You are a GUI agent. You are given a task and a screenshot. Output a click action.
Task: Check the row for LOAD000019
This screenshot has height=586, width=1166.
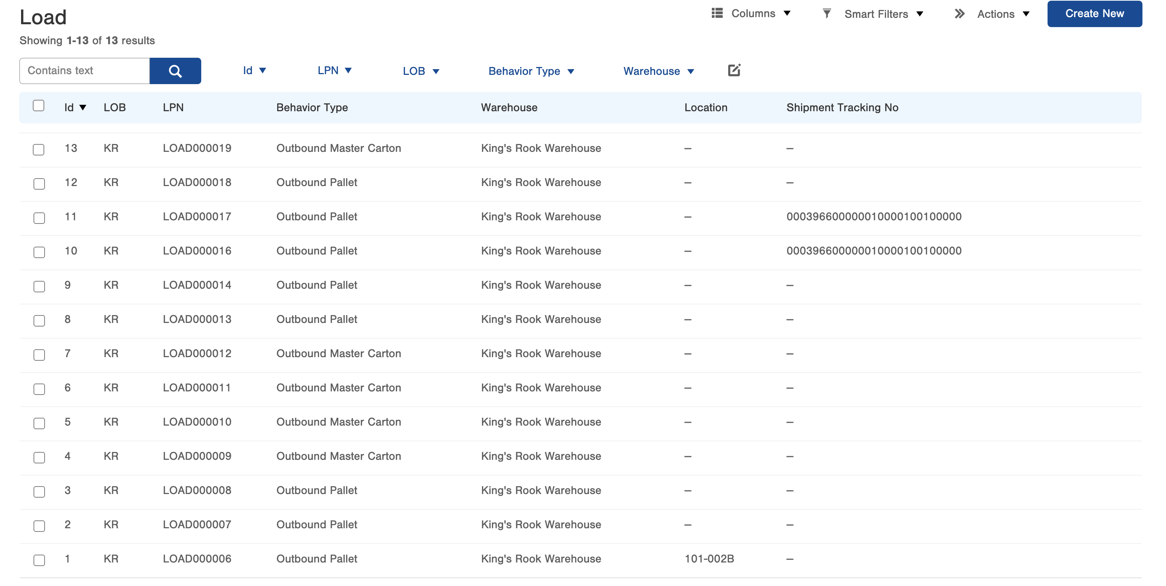coord(39,150)
